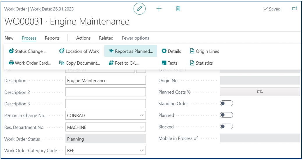Click the Work Date: 26.01.2023 caption
303x160 pixels.
[52, 9]
